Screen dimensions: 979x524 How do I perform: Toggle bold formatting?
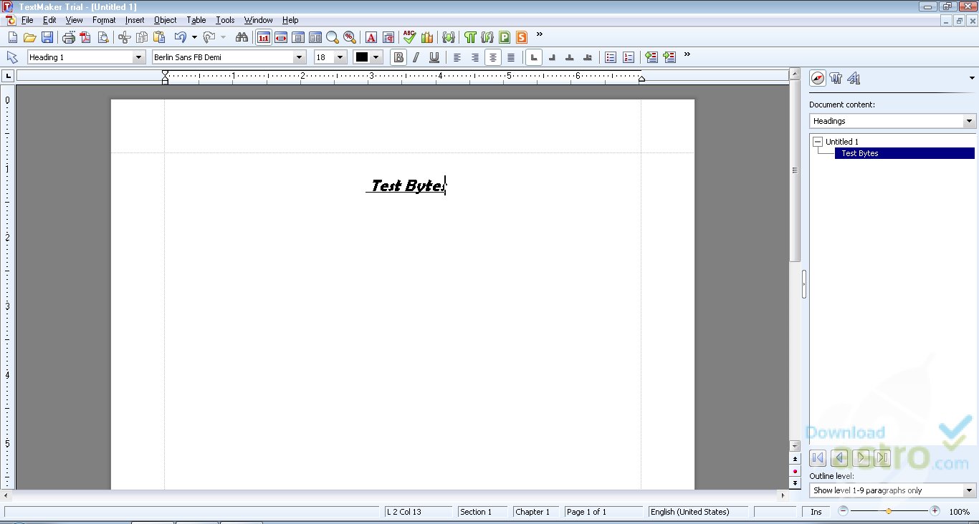pyautogui.click(x=398, y=57)
